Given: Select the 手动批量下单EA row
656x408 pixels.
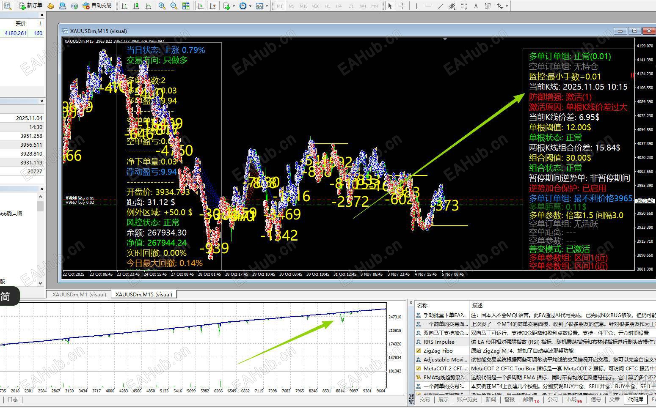Looking at the screenshot, I should tap(535, 315).
